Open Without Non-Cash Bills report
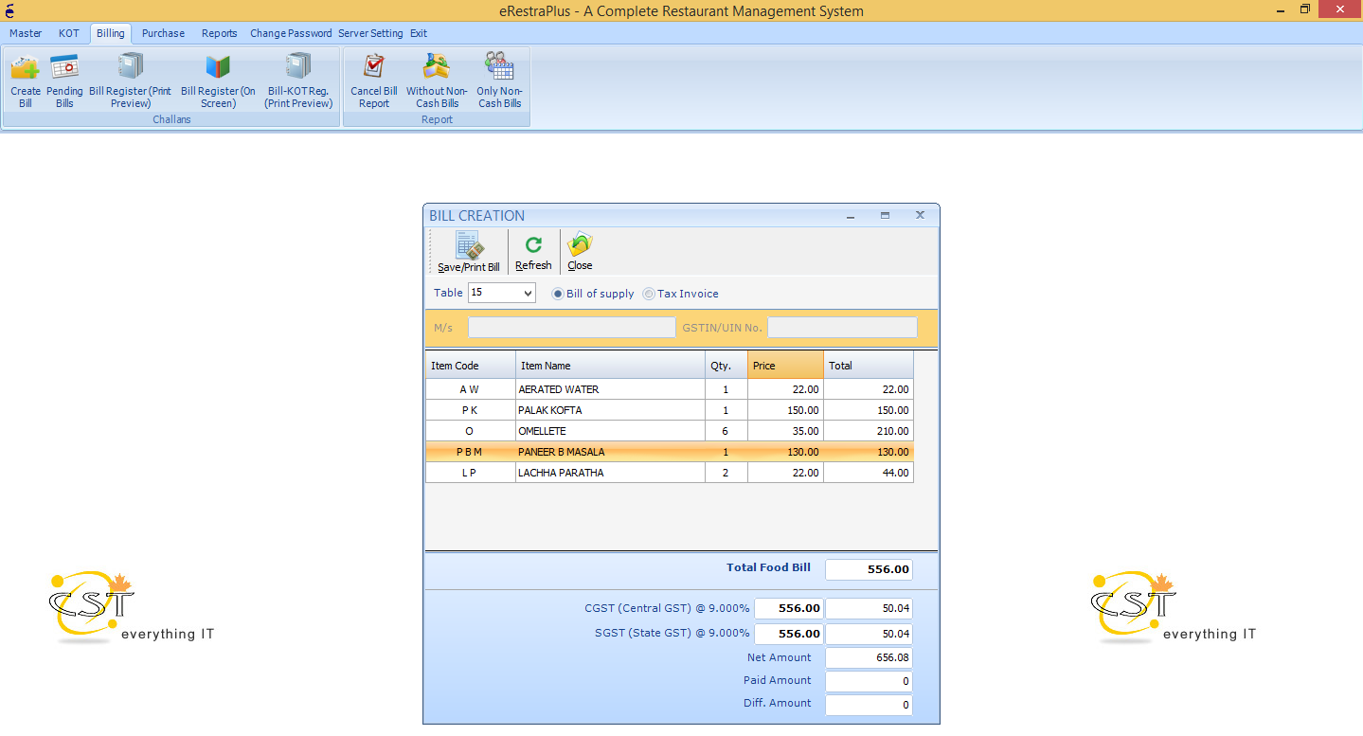The width and height of the screenshot is (1363, 736). click(437, 81)
